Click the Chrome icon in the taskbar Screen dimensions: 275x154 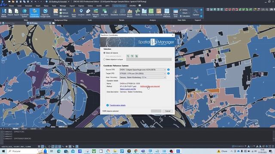click(x=136, y=151)
